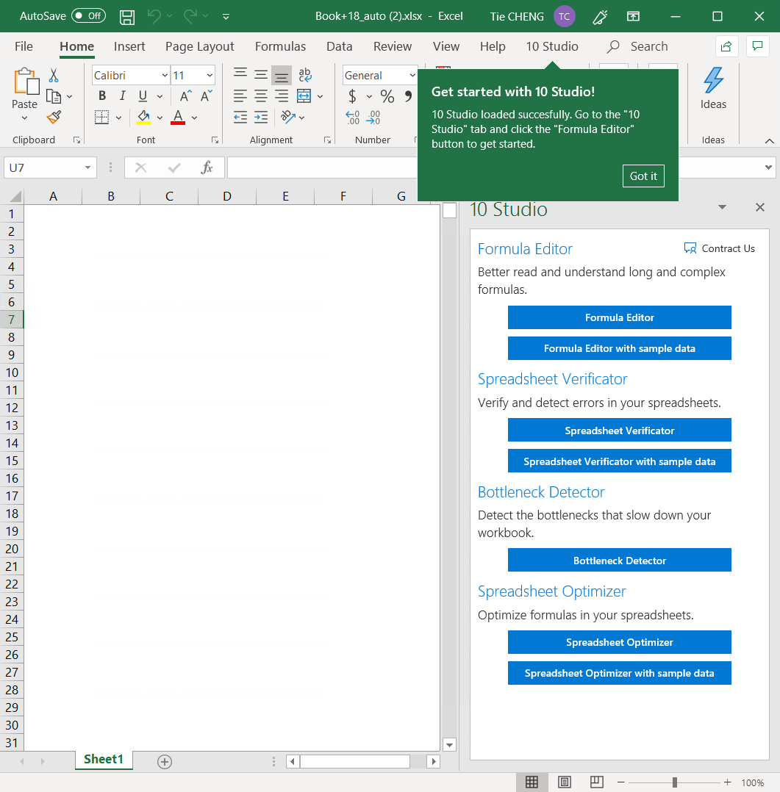Apply Accounting dollar number format
The image size is (780, 792).
coord(352,96)
